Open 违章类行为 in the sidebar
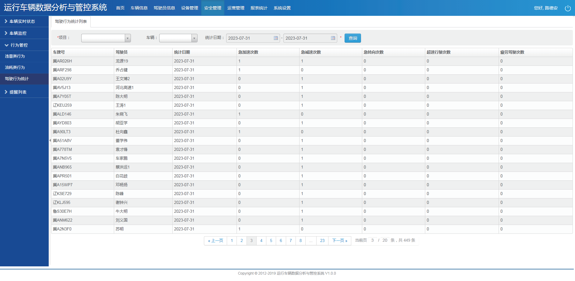Screen dimensions: 575x281 (x=15, y=56)
